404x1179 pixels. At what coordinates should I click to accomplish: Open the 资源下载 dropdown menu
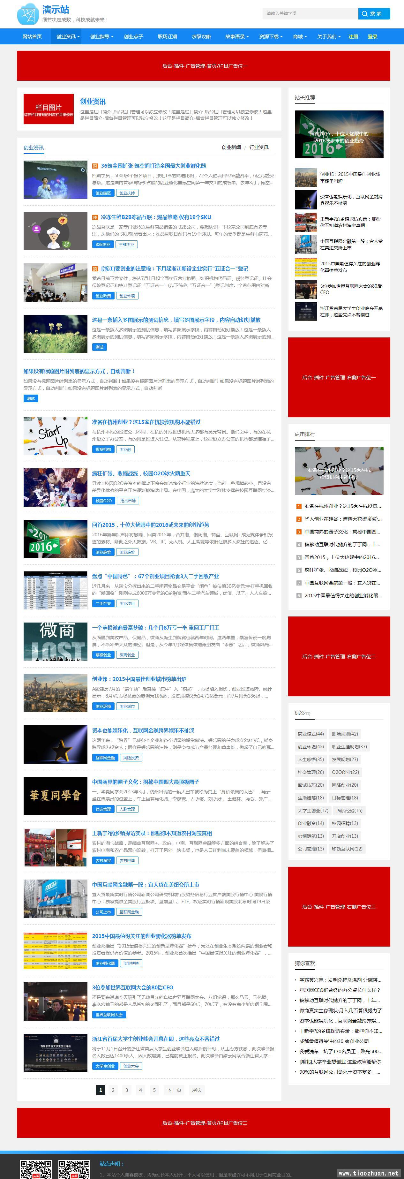pyautogui.click(x=270, y=37)
